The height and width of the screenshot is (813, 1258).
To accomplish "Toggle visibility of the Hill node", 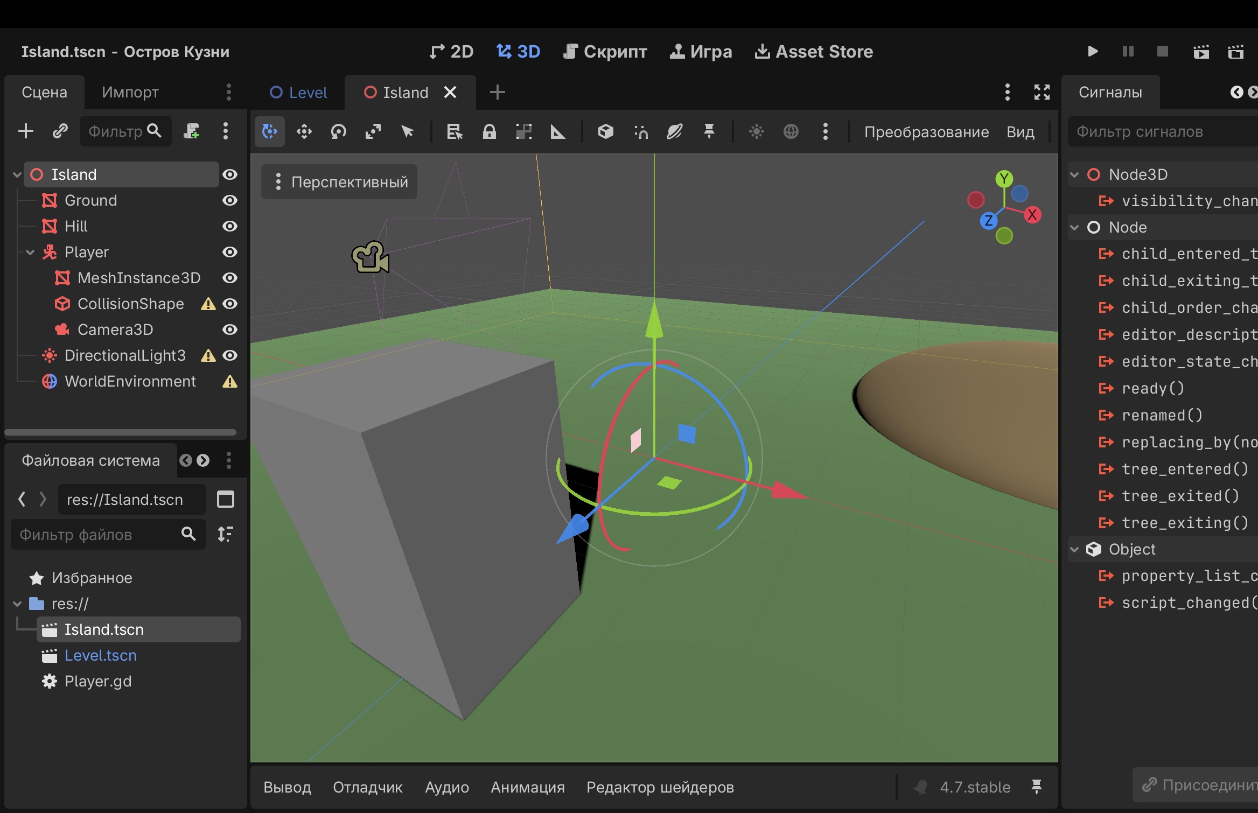I will click(230, 226).
